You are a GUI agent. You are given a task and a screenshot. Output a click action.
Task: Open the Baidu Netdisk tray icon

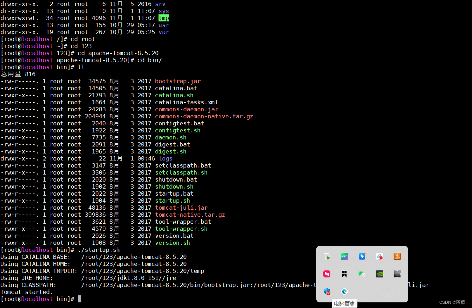tap(380, 256)
